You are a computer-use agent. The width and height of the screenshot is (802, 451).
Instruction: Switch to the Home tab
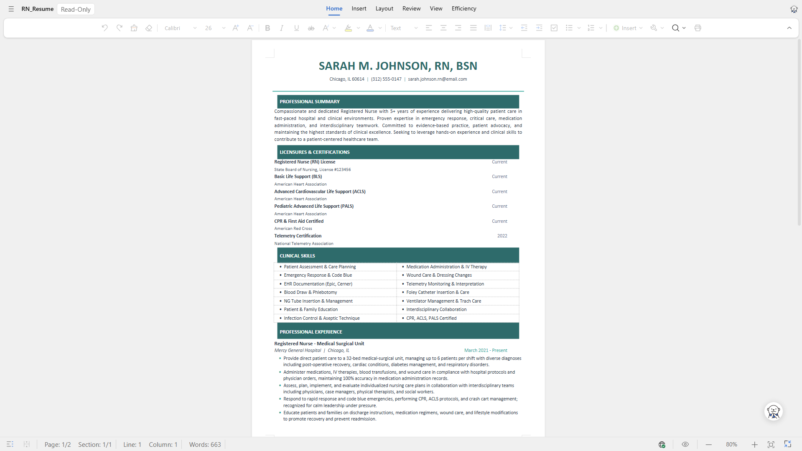click(x=334, y=9)
